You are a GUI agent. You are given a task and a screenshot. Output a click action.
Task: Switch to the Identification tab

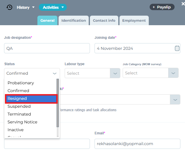coord(74,21)
